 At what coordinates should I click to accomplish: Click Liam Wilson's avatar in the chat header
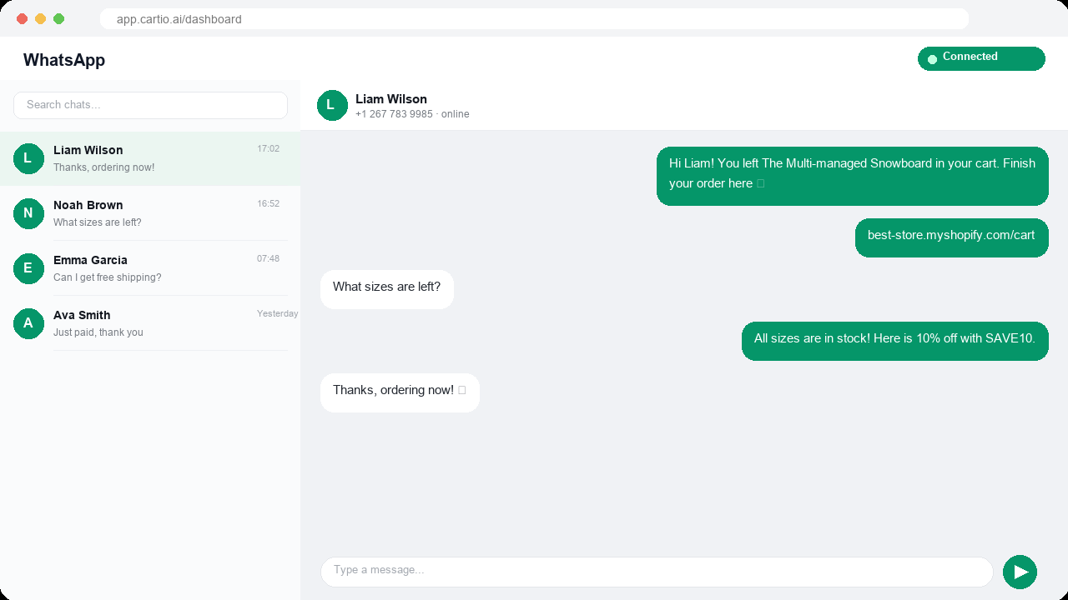332,105
